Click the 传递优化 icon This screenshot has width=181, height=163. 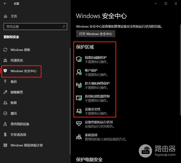point(5,60)
